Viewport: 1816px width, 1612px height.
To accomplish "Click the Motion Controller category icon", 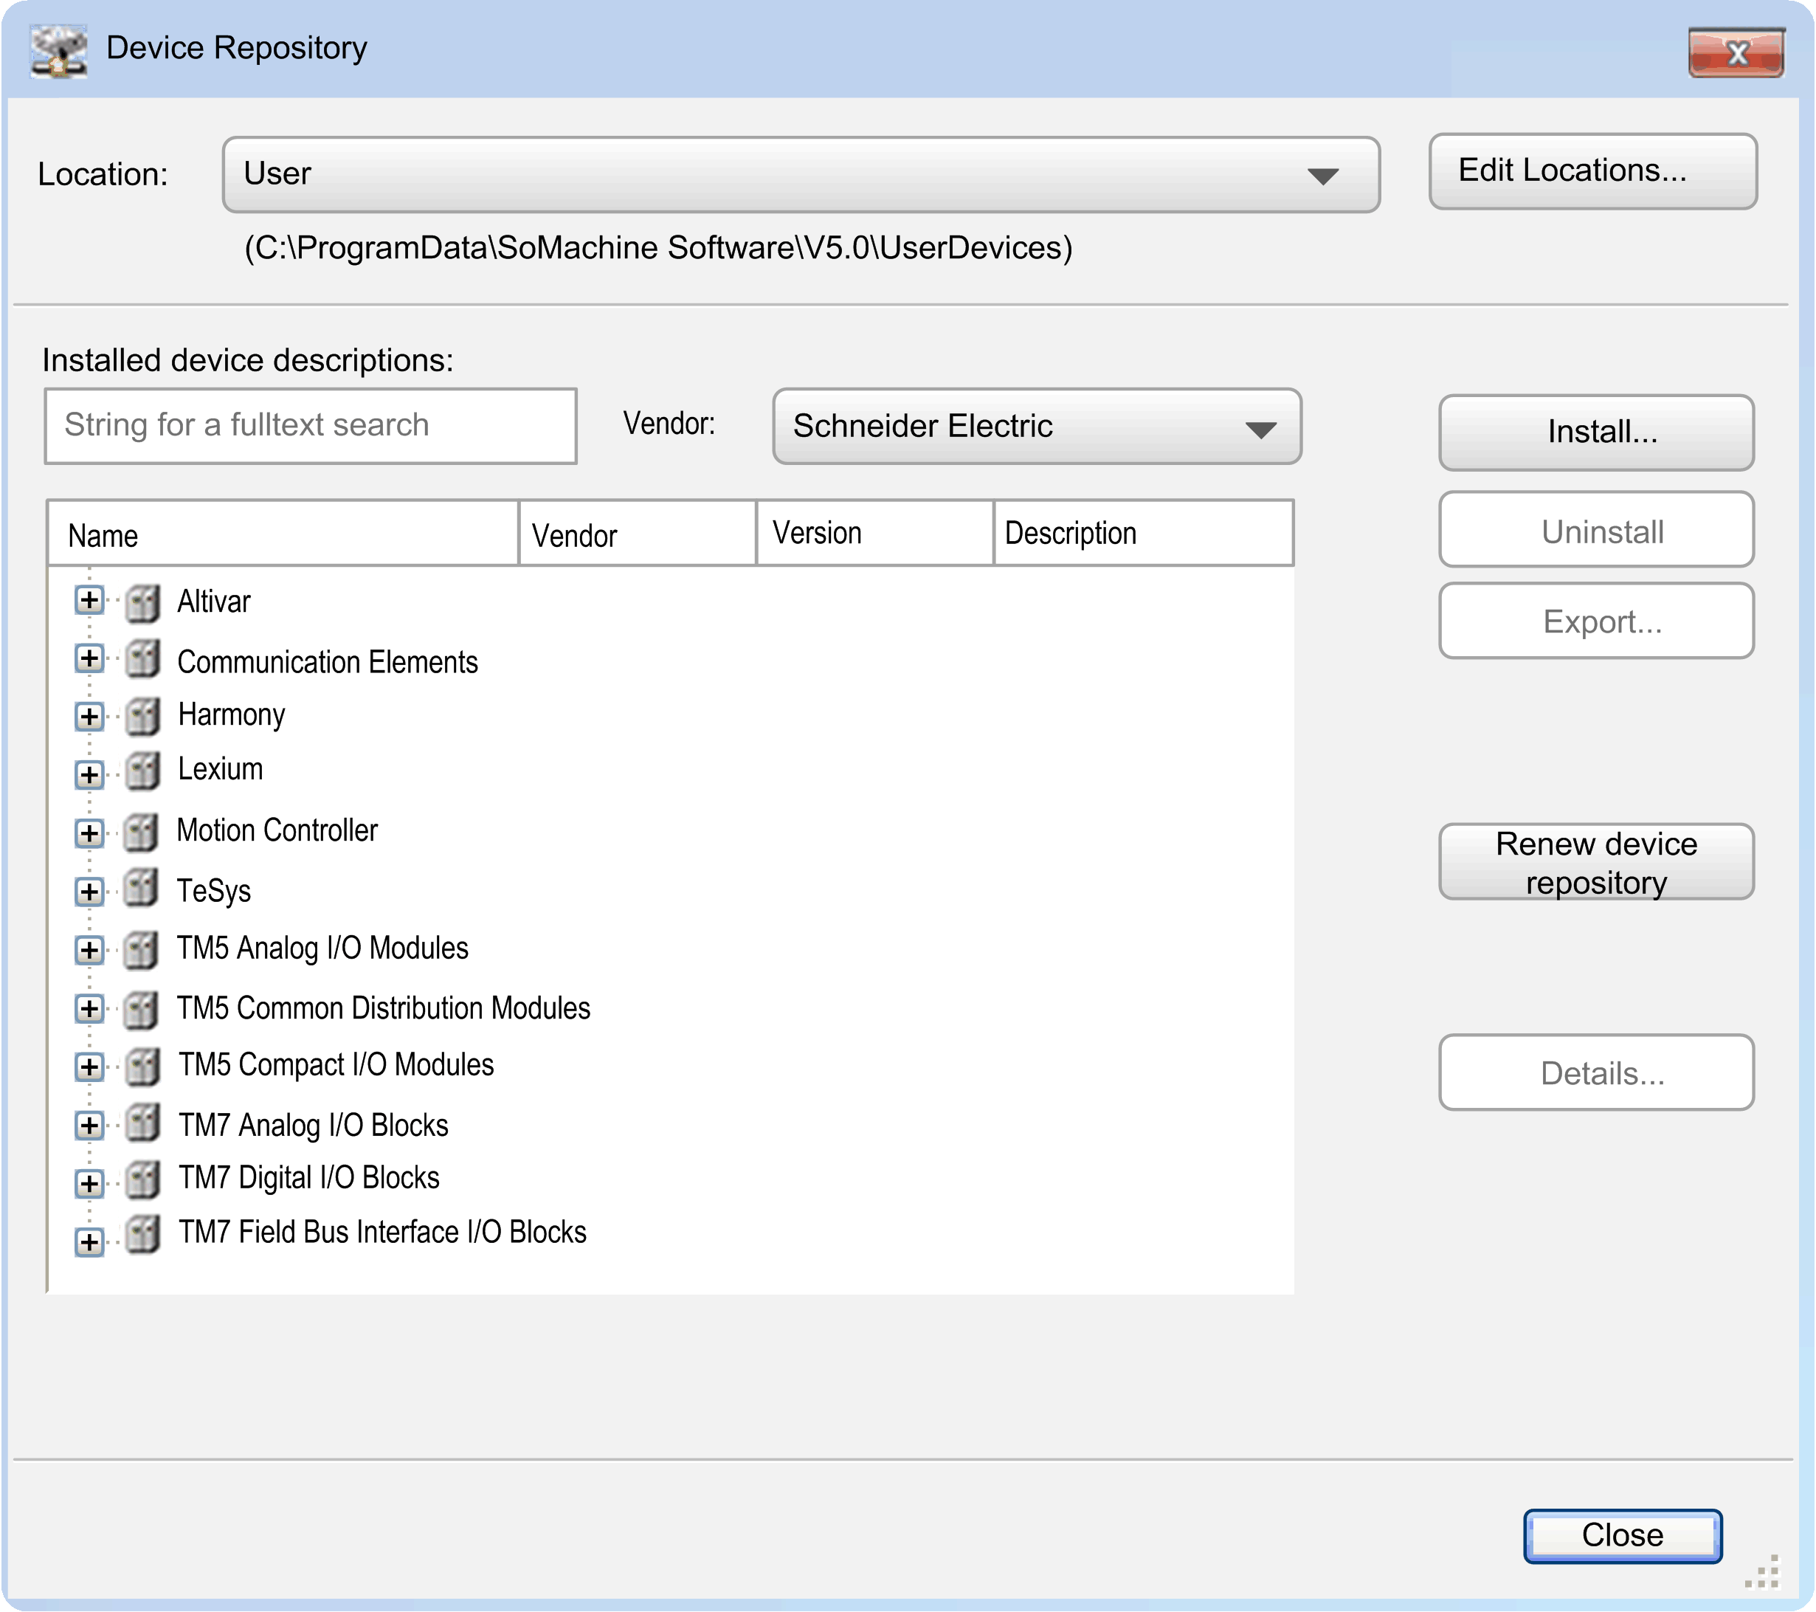I will coord(141,832).
